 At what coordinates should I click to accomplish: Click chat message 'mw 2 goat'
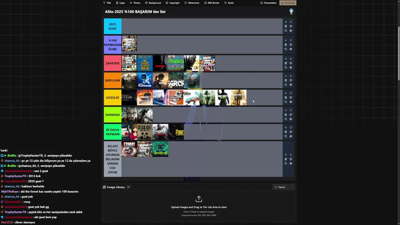pos(41,171)
